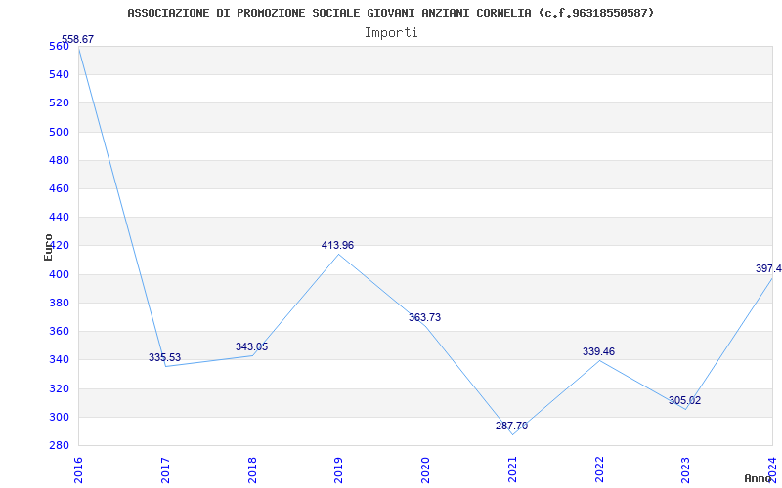
Task: Select the 413.96 peak in 2019
Action: coord(337,246)
